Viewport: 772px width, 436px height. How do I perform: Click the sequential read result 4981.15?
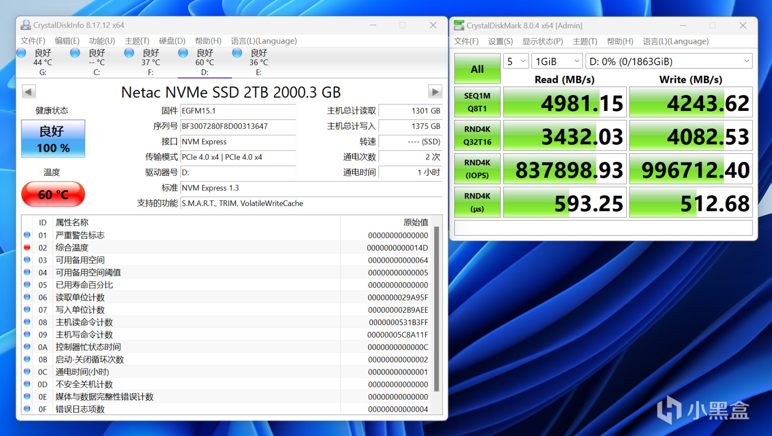tap(564, 102)
